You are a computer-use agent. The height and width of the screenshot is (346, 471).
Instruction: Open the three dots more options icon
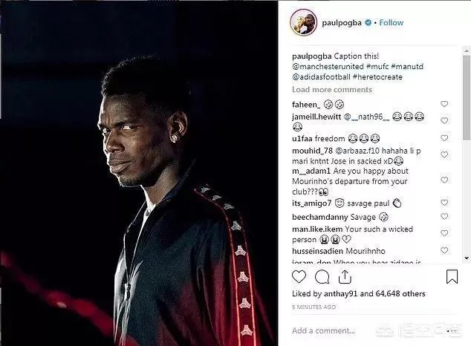click(x=452, y=330)
